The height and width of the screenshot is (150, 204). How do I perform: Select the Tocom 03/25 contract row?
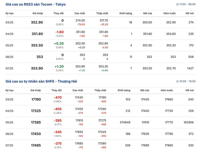point(100,22)
